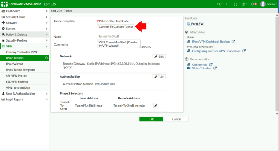Click Tunnel-To-SiteB_local address text
Screen dimensions: 279x151
[89, 105]
